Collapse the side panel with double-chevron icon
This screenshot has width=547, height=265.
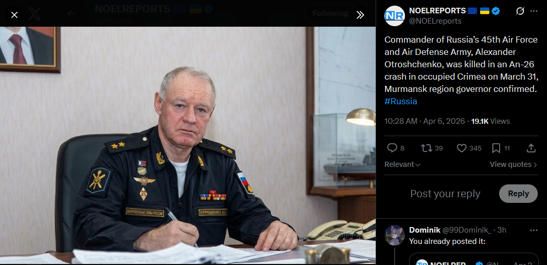coord(360,14)
